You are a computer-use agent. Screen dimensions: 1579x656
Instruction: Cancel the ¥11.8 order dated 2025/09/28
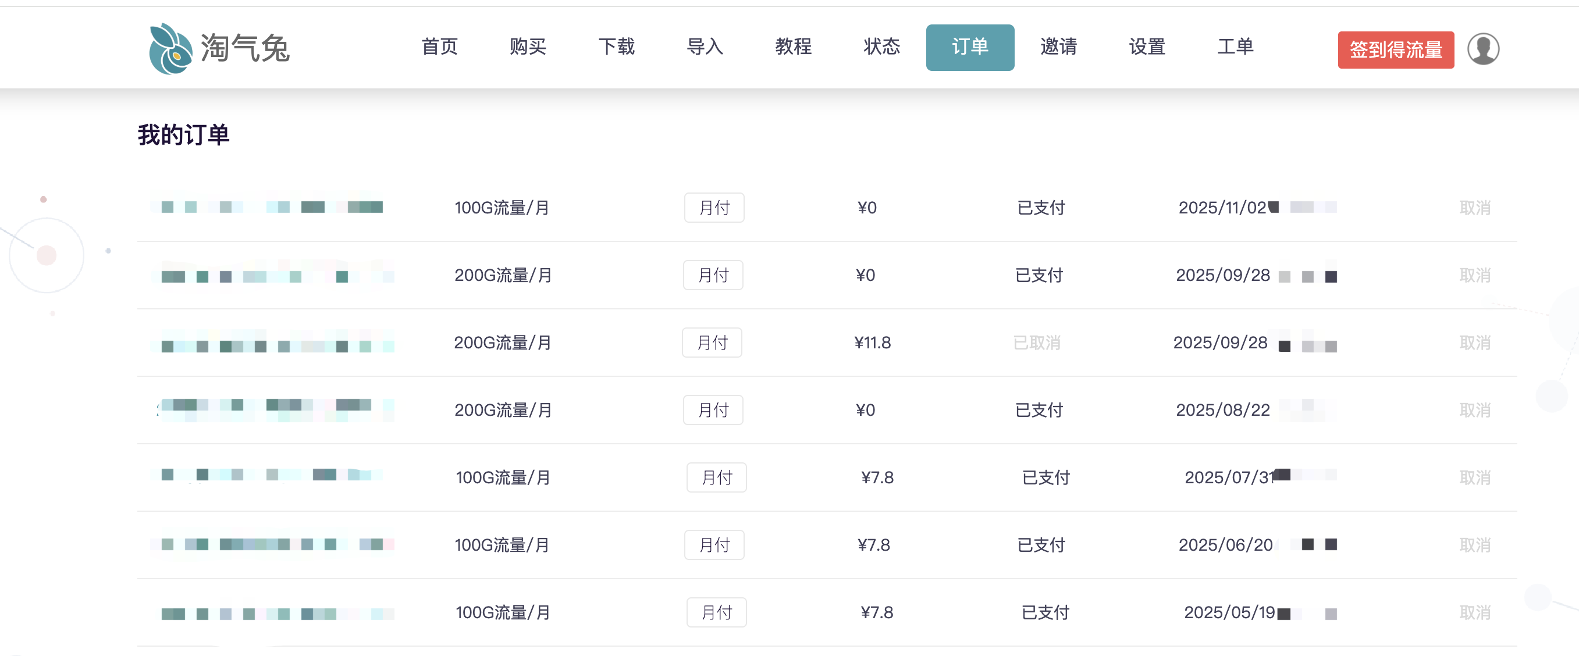(x=1474, y=343)
